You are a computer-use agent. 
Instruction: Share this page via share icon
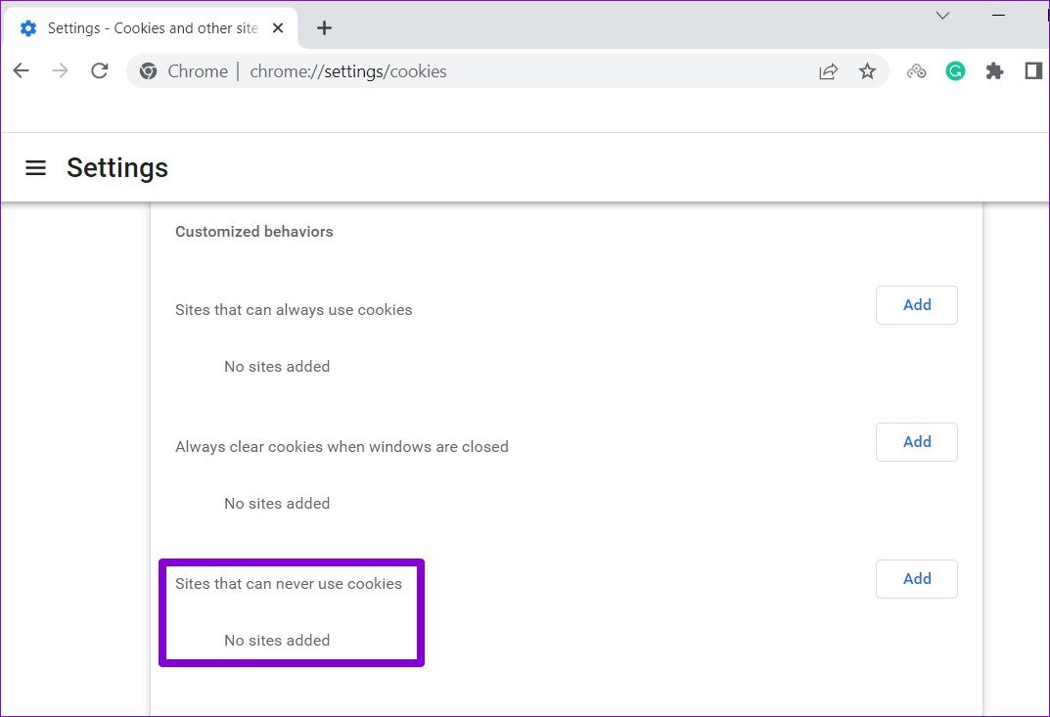[x=828, y=71]
